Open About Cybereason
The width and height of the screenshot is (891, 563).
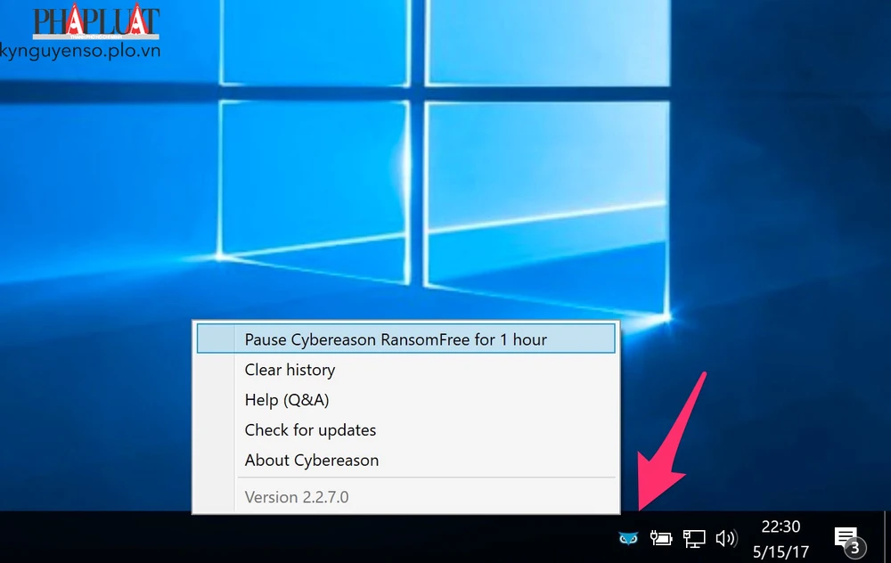click(405, 461)
